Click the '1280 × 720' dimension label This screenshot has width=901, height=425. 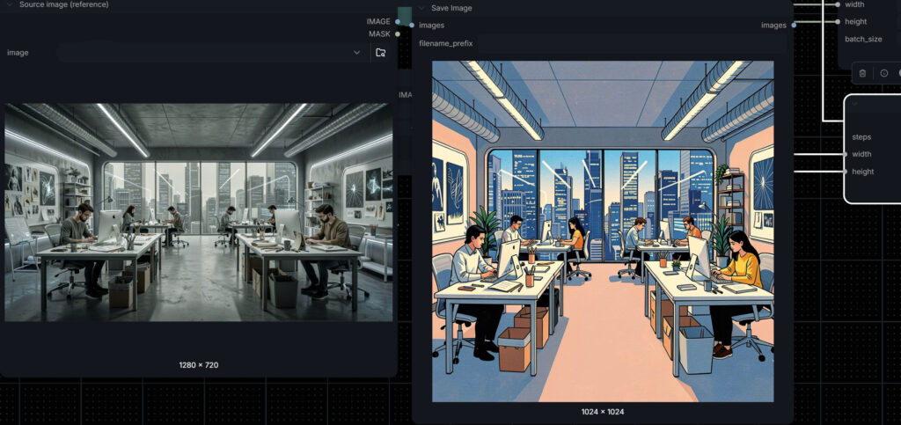click(x=199, y=364)
